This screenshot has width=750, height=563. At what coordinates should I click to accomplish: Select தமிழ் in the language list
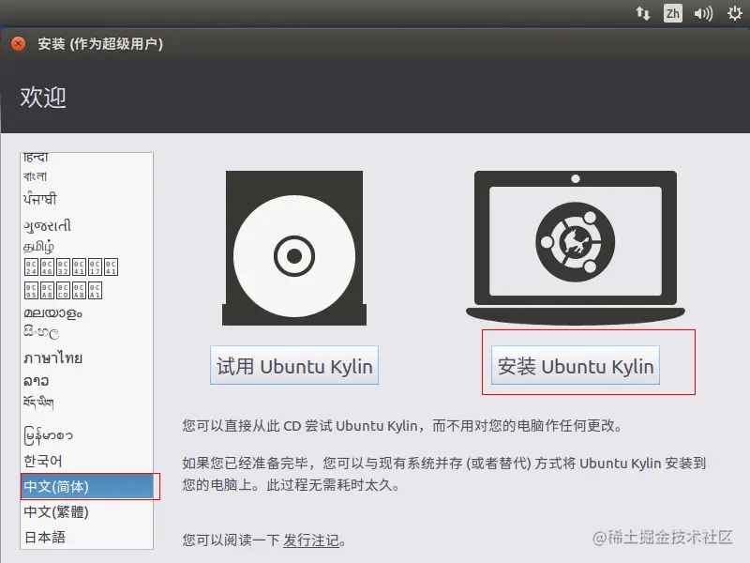coord(87,247)
